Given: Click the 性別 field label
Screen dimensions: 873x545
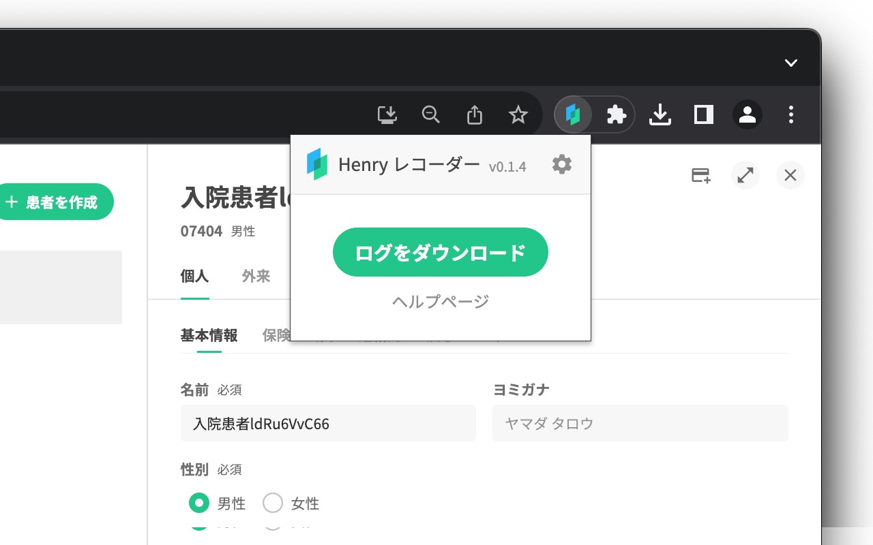Looking at the screenshot, I should [194, 469].
